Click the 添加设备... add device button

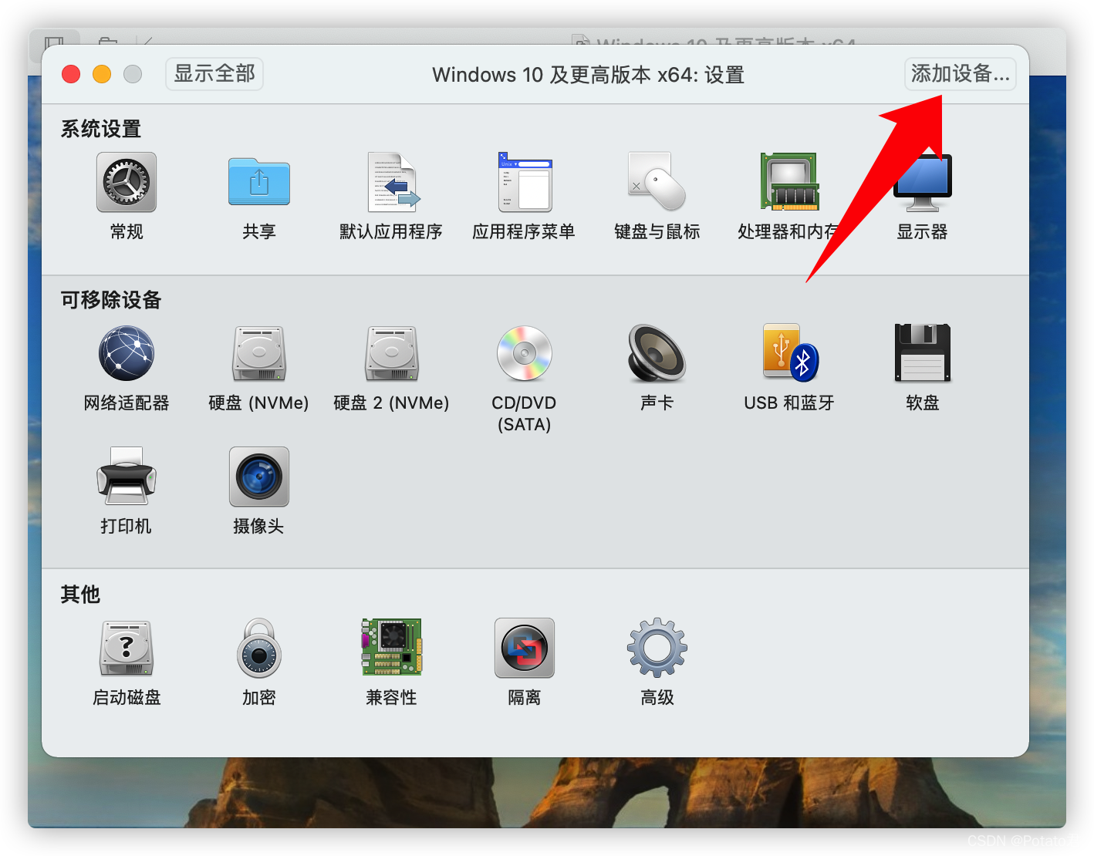point(961,74)
